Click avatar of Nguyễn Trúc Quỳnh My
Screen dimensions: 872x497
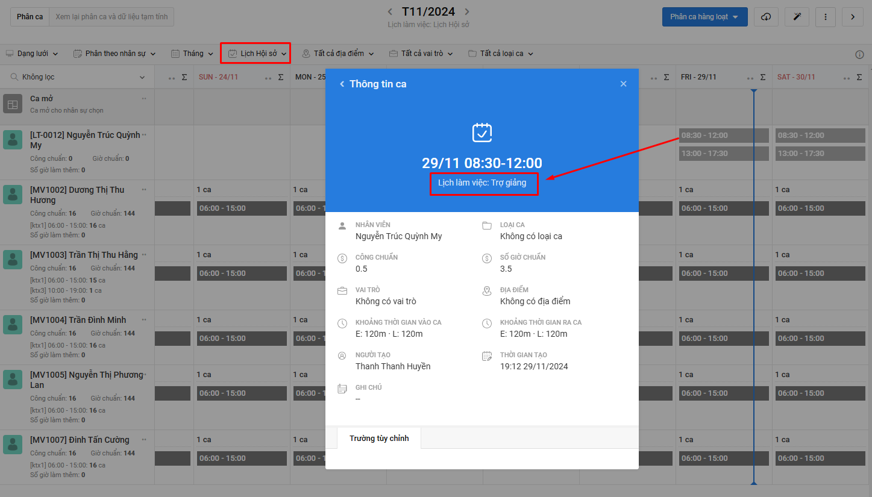click(13, 140)
